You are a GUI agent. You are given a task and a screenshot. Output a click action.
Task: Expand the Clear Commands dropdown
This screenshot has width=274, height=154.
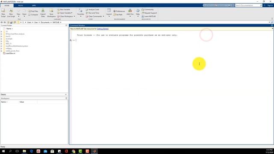point(104,16)
